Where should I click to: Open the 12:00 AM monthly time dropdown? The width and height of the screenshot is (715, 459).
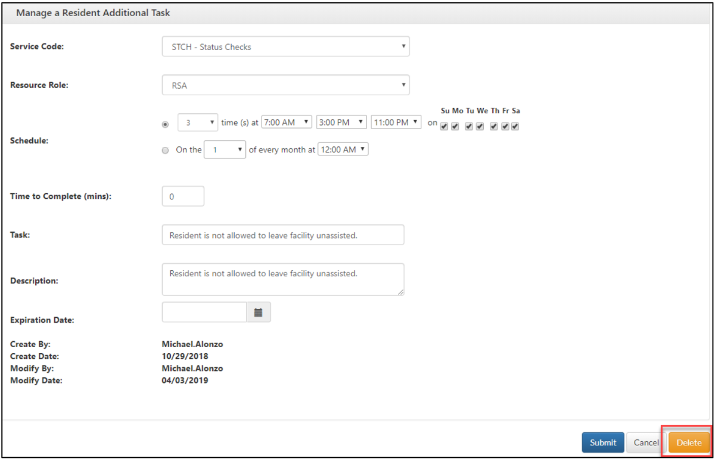[343, 149]
